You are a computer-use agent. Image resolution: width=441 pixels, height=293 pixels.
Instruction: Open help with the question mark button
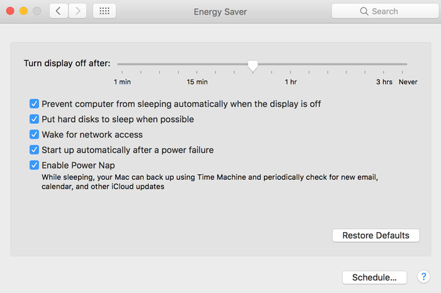tap(423, 277)
